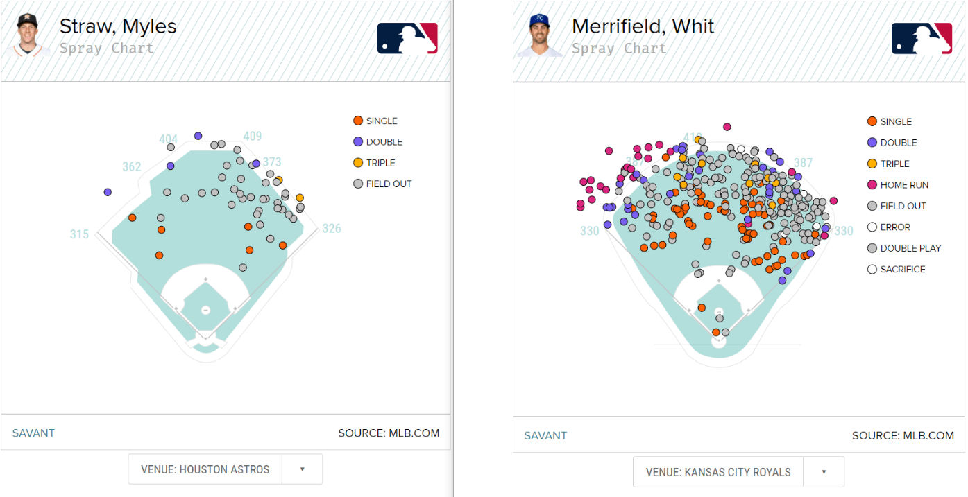Click the purple DOUBLE marker in Merrifield's legend
Viewport: 968px width, 497px height.
(x=872, y=143)
